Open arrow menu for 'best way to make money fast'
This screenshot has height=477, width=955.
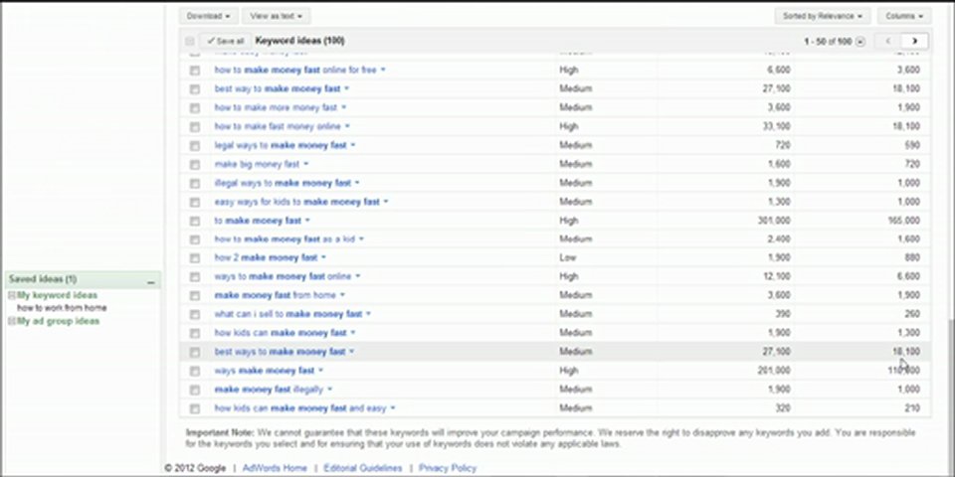[x=346, y=88]
